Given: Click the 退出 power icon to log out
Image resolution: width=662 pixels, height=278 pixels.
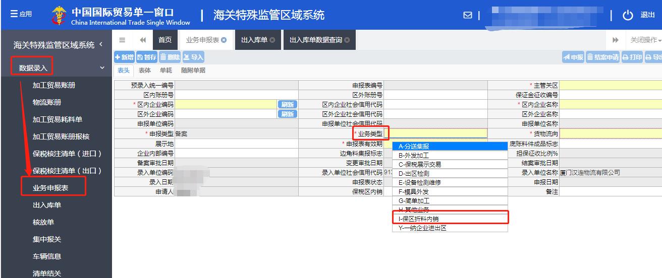Looking at the screenshot, I should [628, 15].
